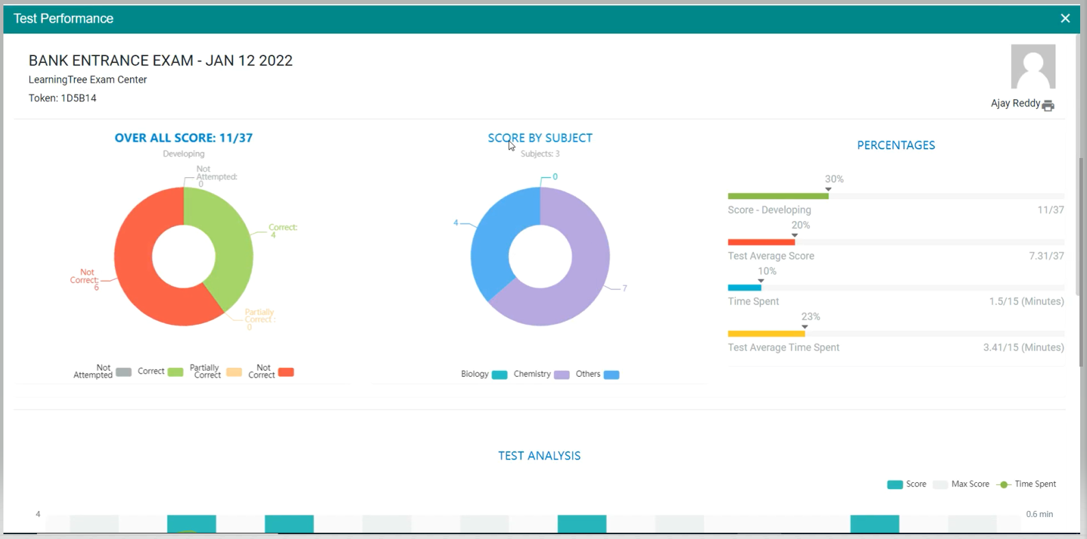
Task: Close the Test Performance dialog
Action: point(1065,18)
